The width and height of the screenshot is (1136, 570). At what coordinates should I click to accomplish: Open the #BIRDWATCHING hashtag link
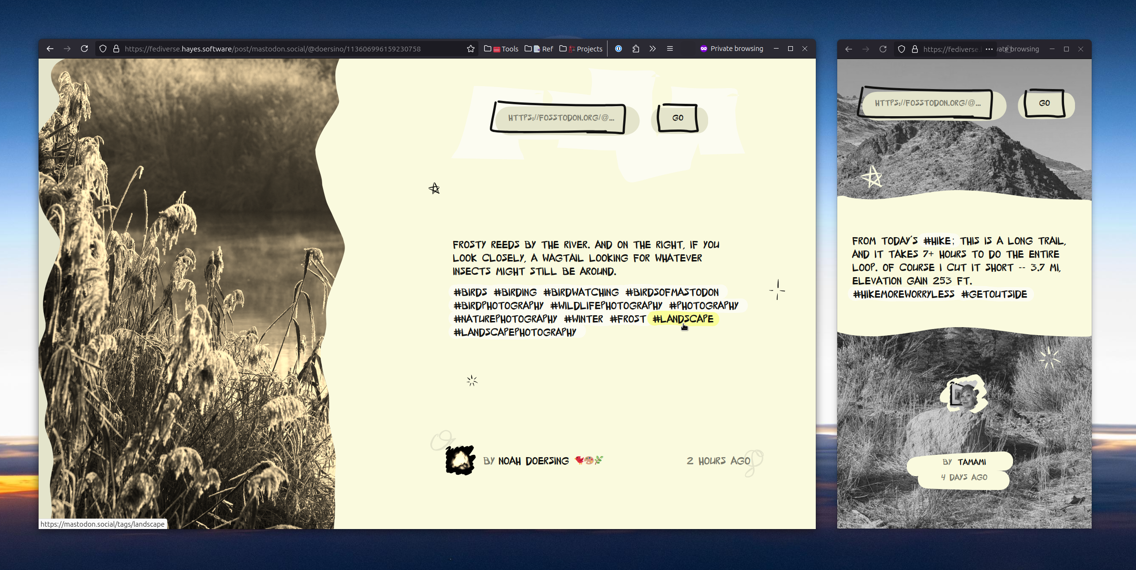pos(581,292)
